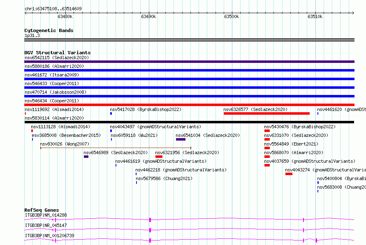Select variant nsv6546989 (Sedlazeck2020) label

[x=116, y=153]
